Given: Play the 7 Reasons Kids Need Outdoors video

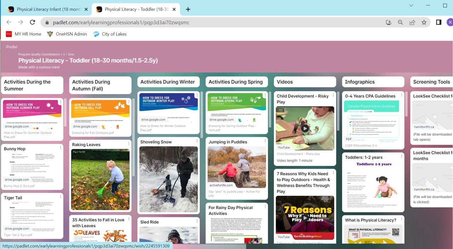Looking at the screenshot, I should pos(305,218).
